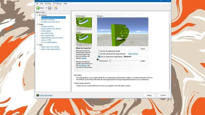
Task: Click the green Back arrow icon
Action: 38,8
